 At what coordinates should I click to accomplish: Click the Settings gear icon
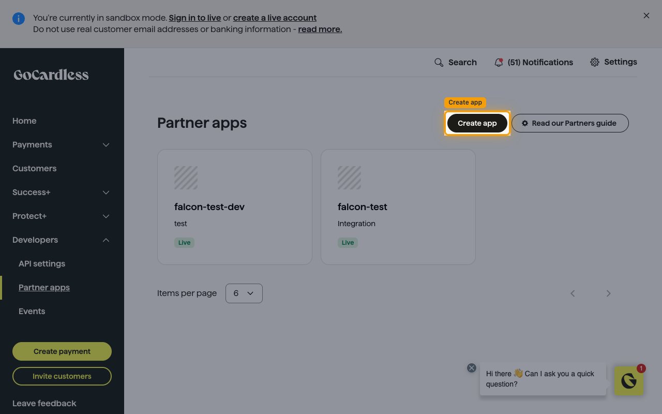click(595, 62)
